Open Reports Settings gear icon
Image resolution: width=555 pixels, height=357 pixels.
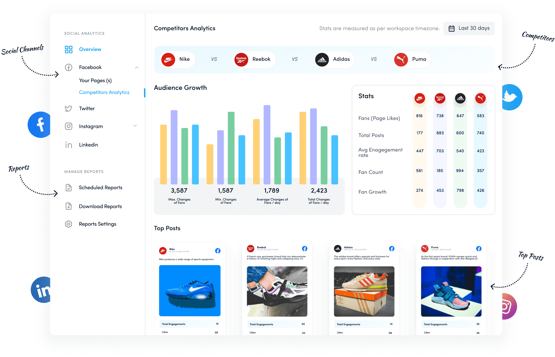[69, 224]
